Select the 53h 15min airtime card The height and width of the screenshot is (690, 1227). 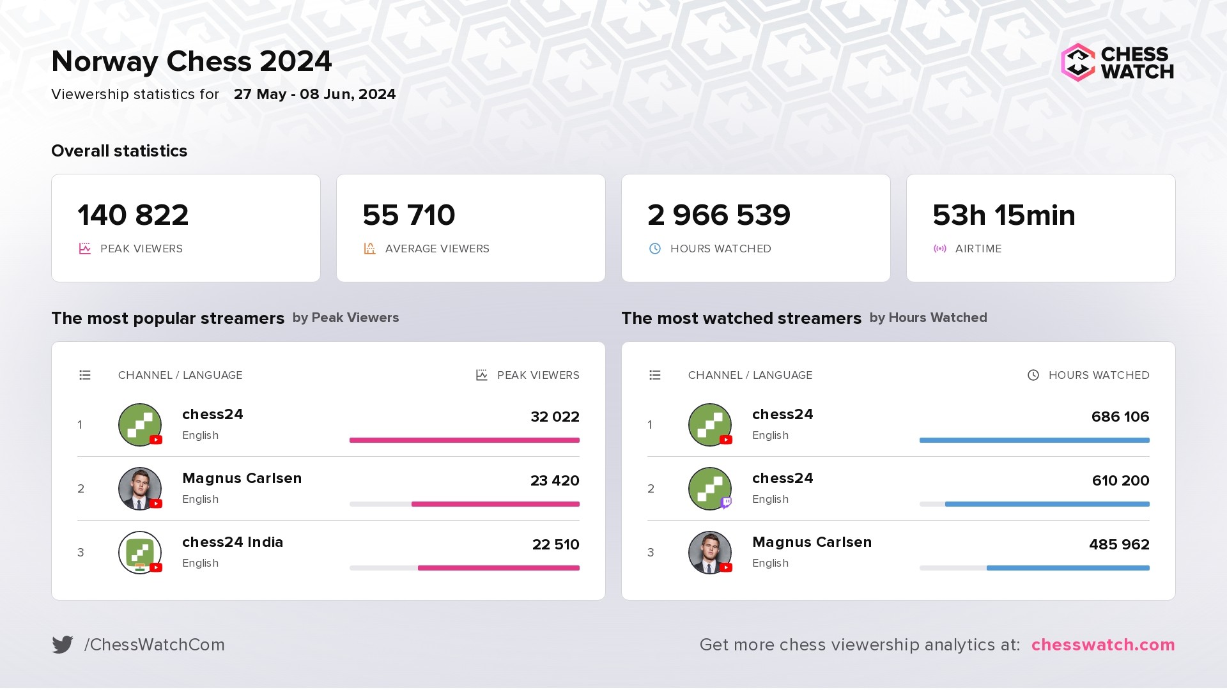pos(1040,228)
